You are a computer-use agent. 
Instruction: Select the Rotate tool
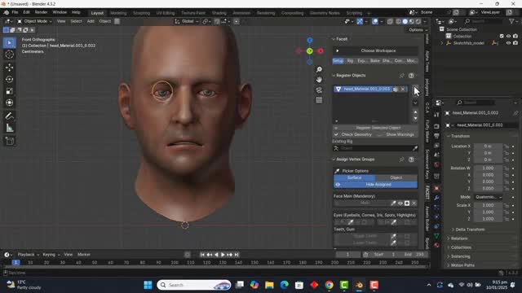9,80
